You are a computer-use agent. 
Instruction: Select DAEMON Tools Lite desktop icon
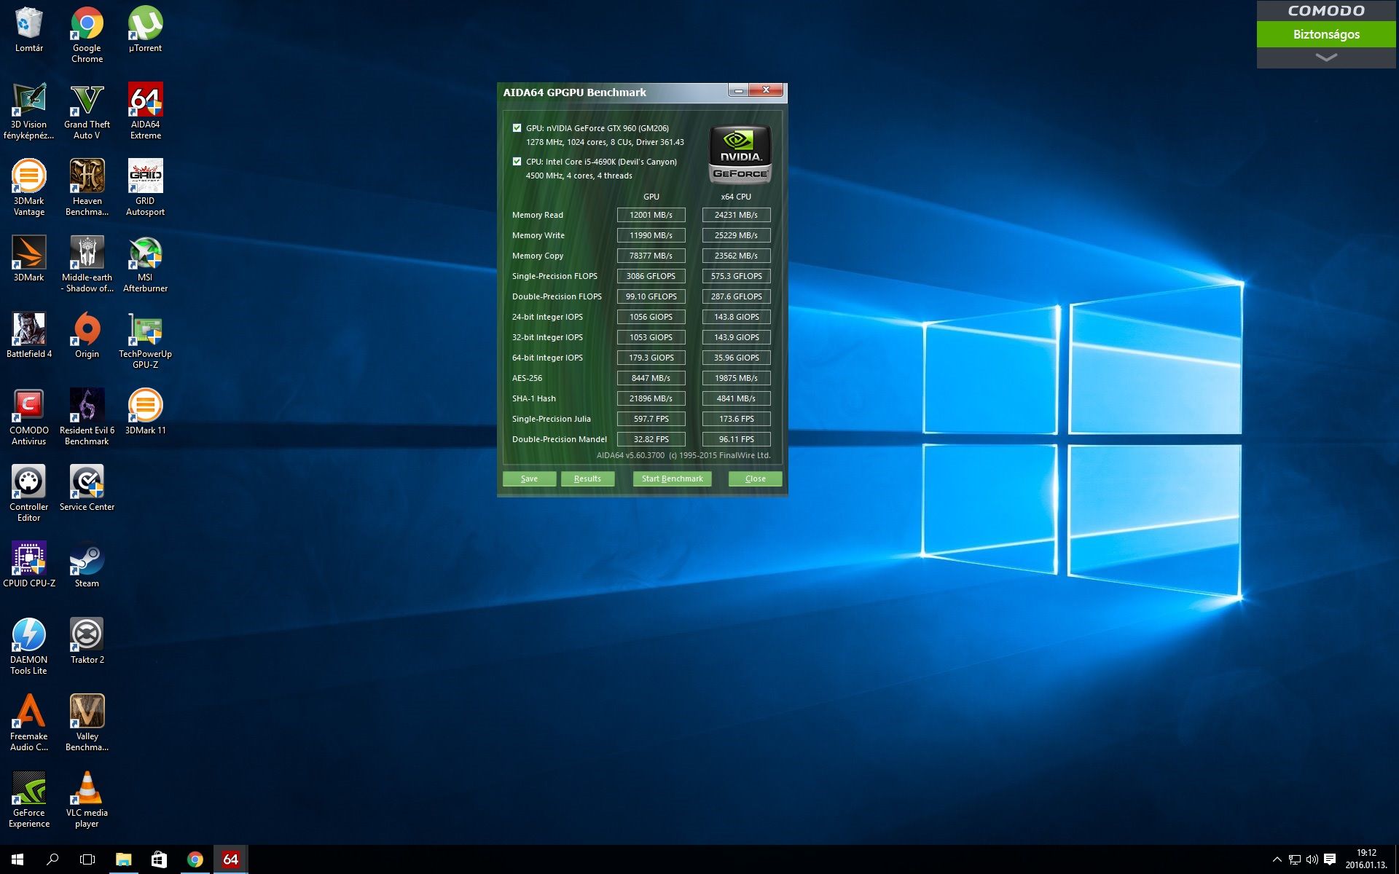point(29,646)
